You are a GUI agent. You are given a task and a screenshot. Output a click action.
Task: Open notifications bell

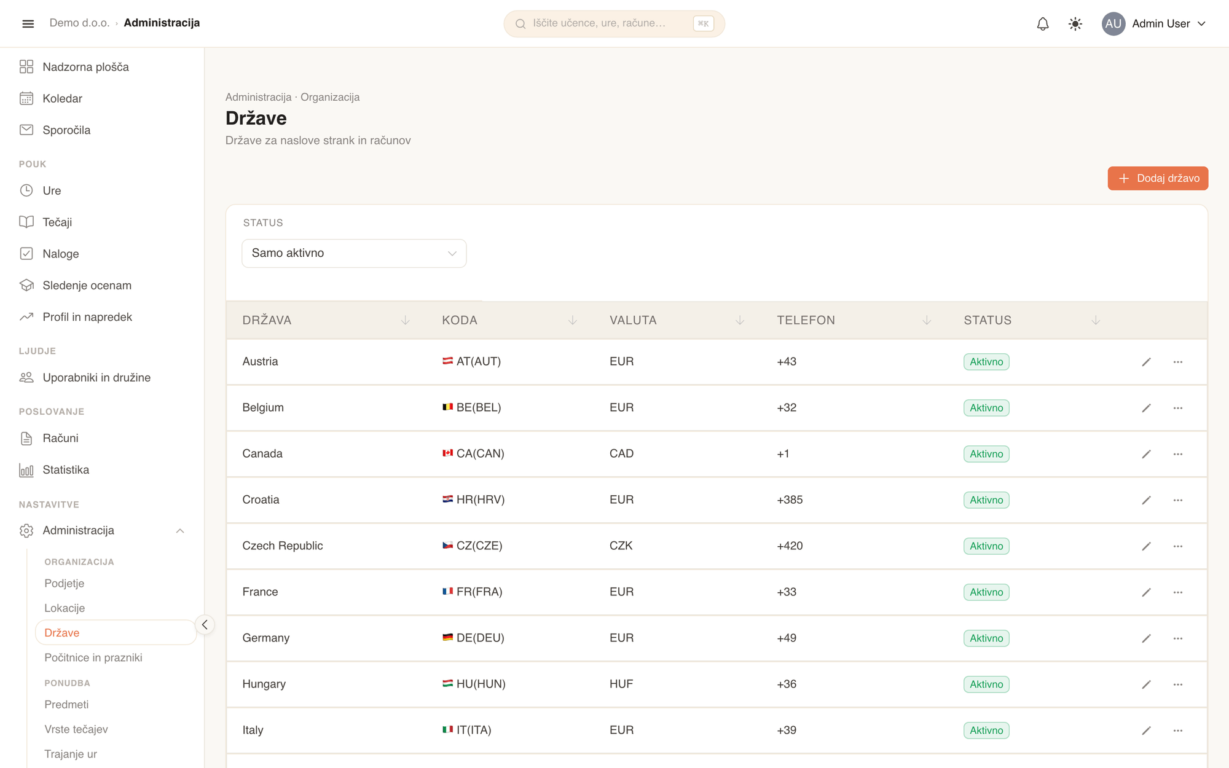(x=1043, y=23)
